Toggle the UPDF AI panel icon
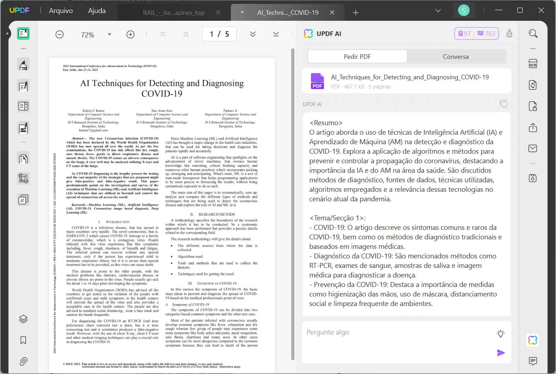This screenshot has width=556, height=374. click(x=532, y=340)
